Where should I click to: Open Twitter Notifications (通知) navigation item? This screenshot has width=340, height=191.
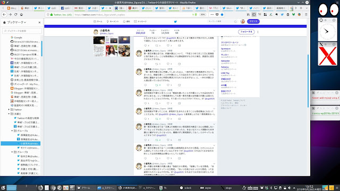point(126,21)
